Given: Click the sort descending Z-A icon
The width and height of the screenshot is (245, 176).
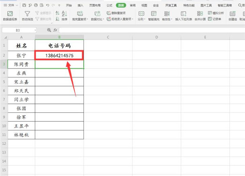Looking at the screenshot, I should click(x=57, y=19).
